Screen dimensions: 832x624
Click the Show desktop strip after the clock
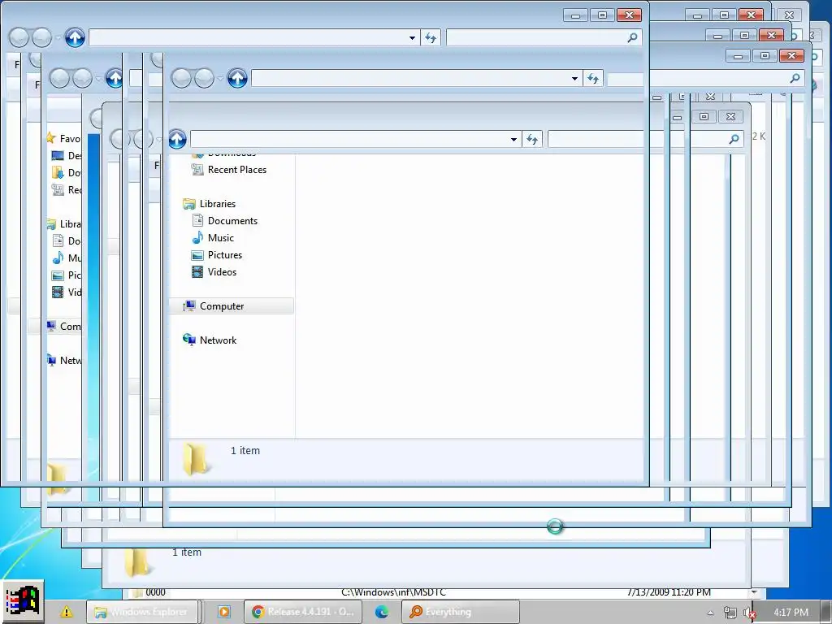tap(828, 612)
